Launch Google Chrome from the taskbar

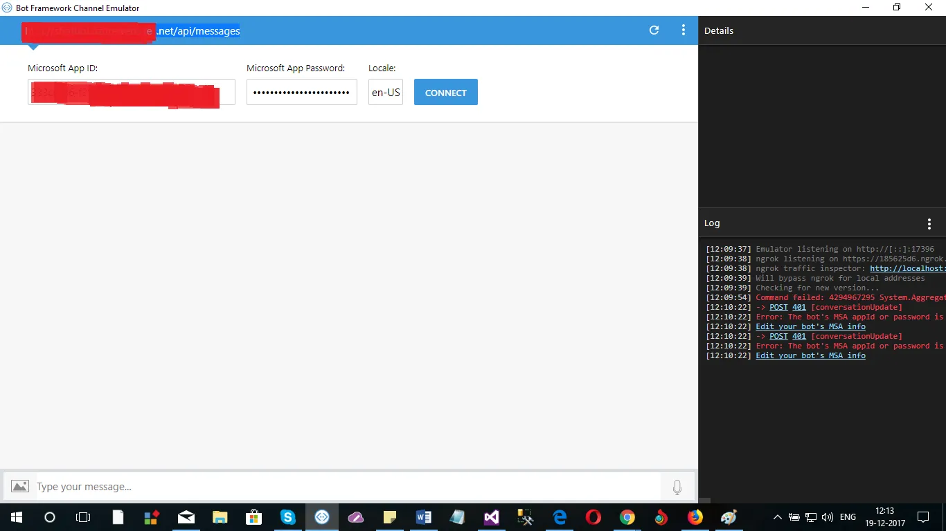627,517
